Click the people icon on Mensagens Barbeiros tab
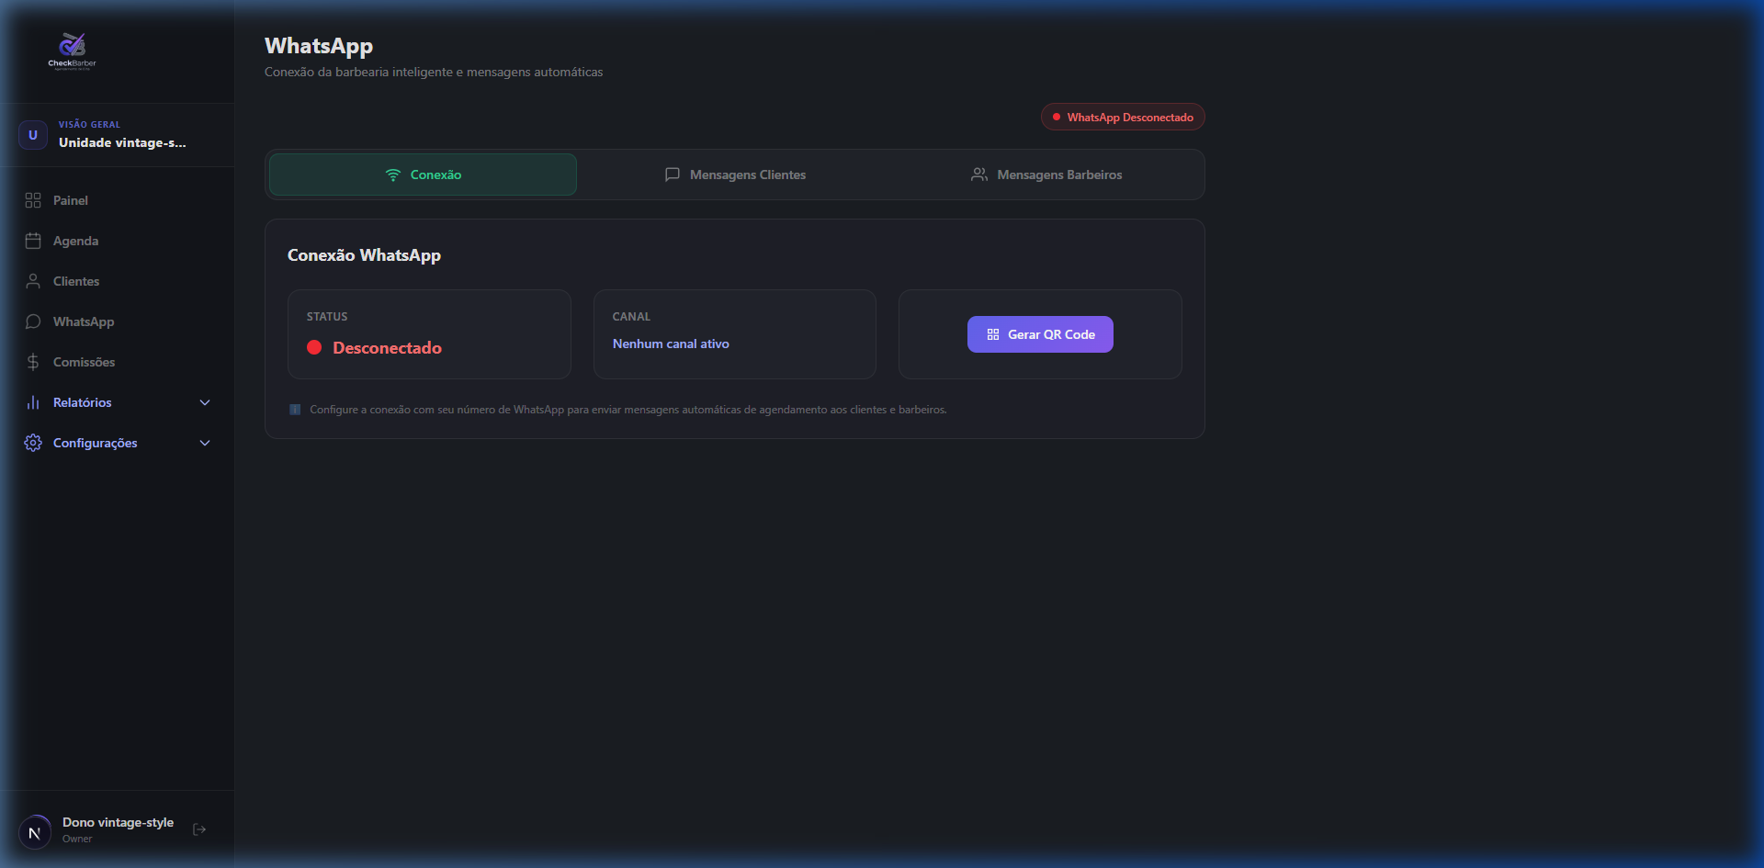The width and height of the screenshot is (1764, 868). coord(979,175)
